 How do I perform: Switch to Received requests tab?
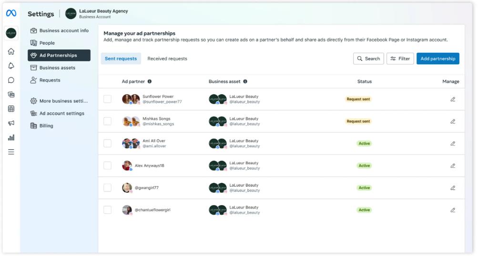[167, 59]
